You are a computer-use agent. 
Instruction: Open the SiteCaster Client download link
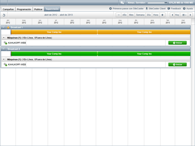pos(156,9)
